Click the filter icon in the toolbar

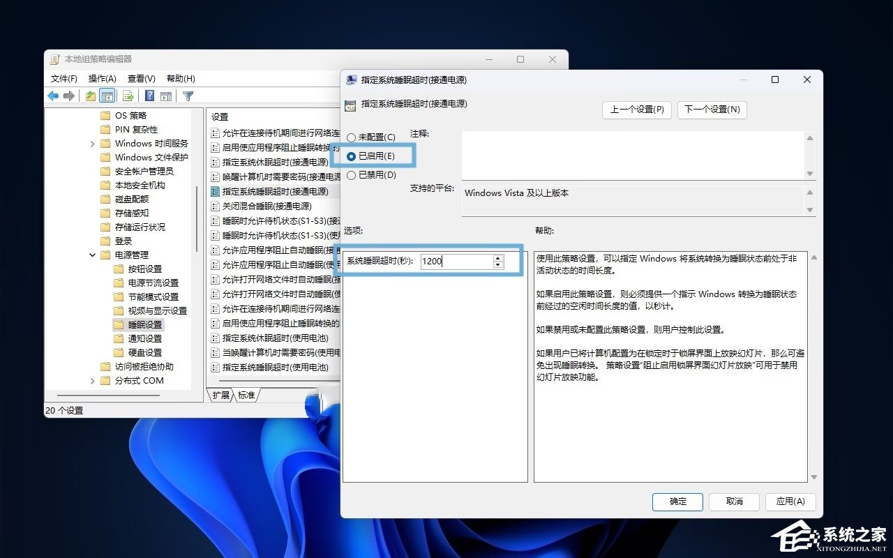188,96
